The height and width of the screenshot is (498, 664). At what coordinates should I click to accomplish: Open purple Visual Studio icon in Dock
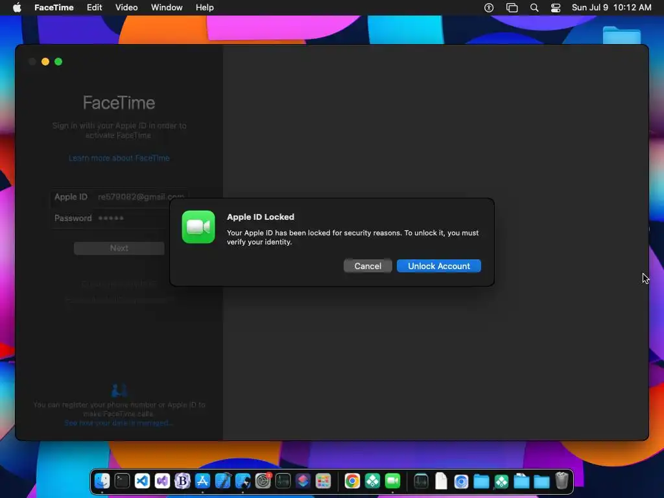point(162,481)
